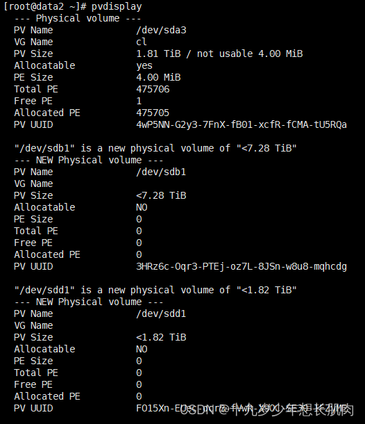Click the Allocated PE value 475705

[153, 113]
